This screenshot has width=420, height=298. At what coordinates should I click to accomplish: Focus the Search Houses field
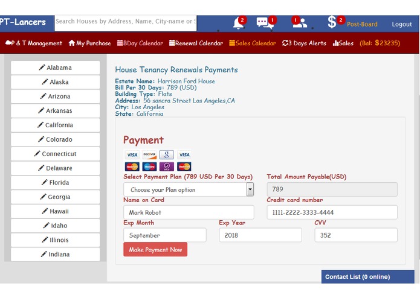pos(125,23)
